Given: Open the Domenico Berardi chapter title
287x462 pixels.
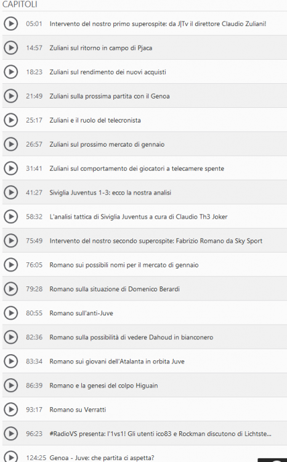Looking at the screenshot, I should point(115,289).
